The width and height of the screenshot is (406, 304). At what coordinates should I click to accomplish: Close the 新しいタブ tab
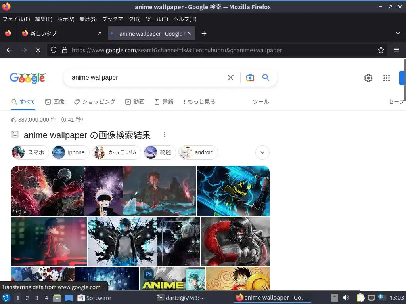[100, 33]
